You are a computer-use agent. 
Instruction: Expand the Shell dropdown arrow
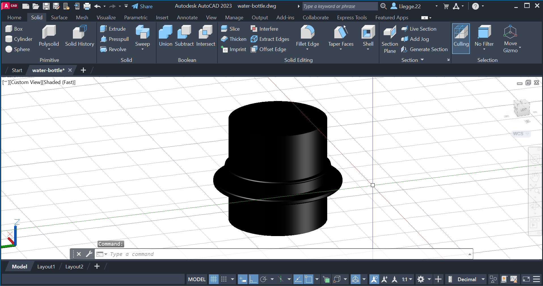[x=368, y=50]
